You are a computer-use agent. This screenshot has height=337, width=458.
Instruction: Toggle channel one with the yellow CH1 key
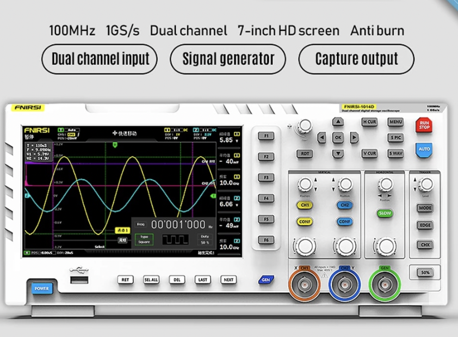[x=304, y=205]
